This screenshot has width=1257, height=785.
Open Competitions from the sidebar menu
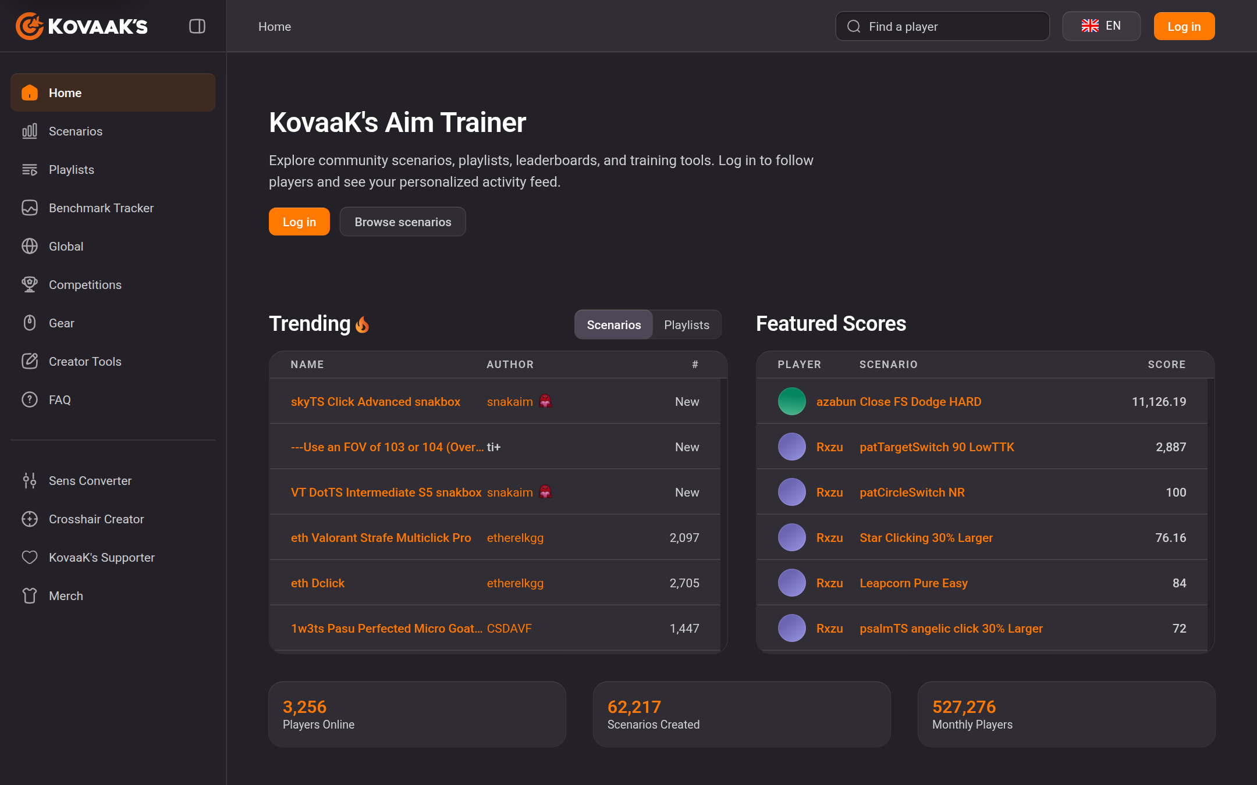(x=113, y=284)
